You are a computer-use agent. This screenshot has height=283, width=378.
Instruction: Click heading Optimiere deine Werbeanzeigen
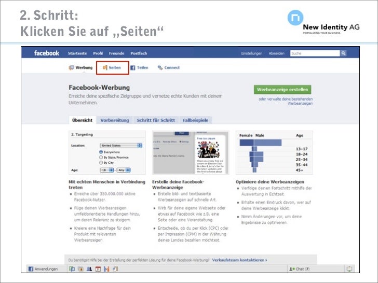(270, 182)
